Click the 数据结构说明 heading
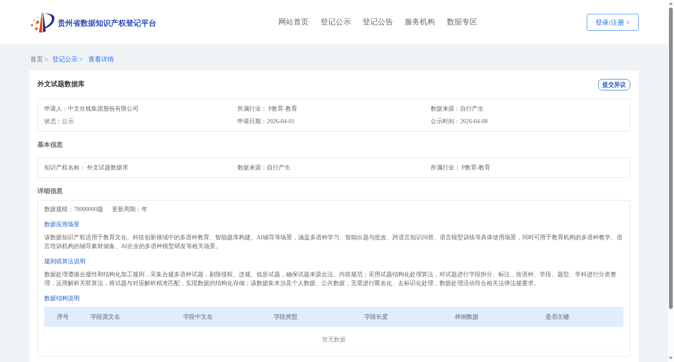 point(62,298)
